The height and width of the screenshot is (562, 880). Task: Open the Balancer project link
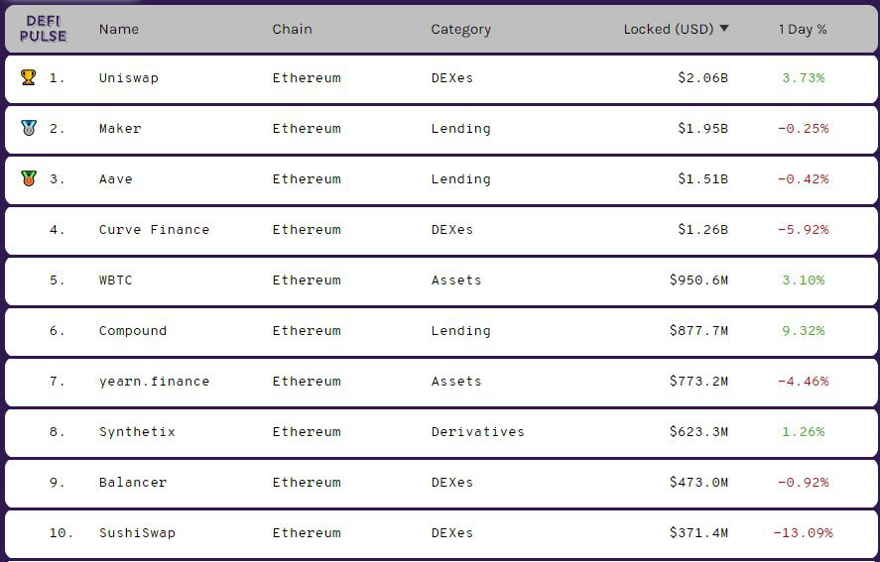pyautogui.click(x=133, y=482)
